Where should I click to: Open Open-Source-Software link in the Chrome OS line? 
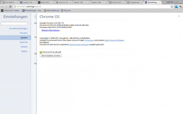pyautogui.click(x=79, y=45)
